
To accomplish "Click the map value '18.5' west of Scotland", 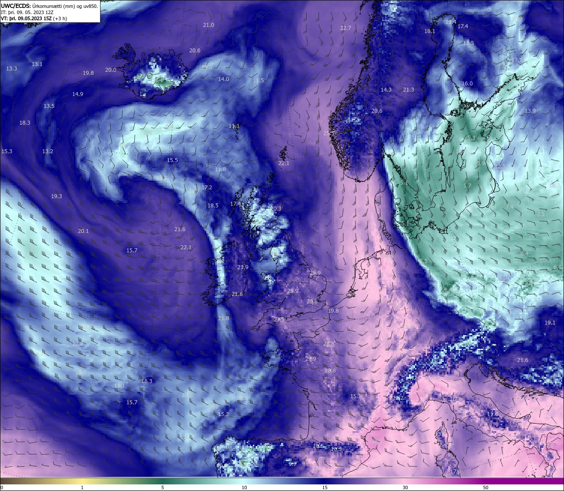I will click(213, 206).
